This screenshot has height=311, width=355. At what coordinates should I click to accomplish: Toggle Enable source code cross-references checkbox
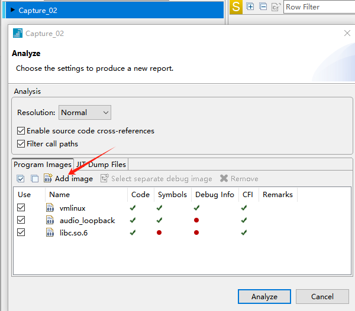21,131
